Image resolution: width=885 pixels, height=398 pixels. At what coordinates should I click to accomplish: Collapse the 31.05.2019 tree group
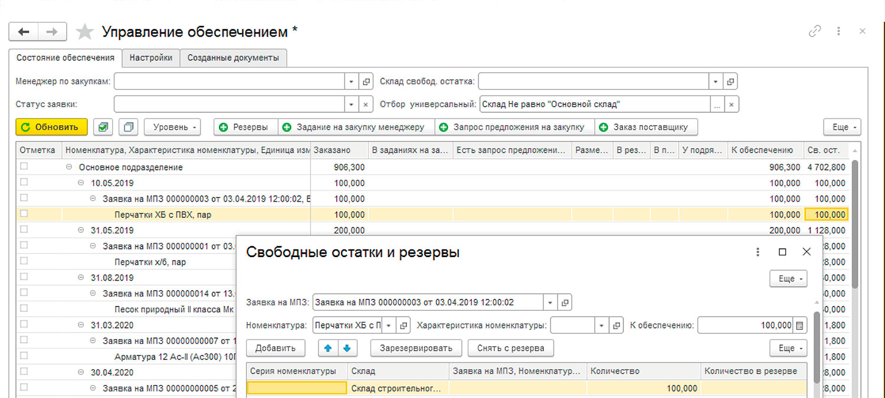tap(81, 230)
